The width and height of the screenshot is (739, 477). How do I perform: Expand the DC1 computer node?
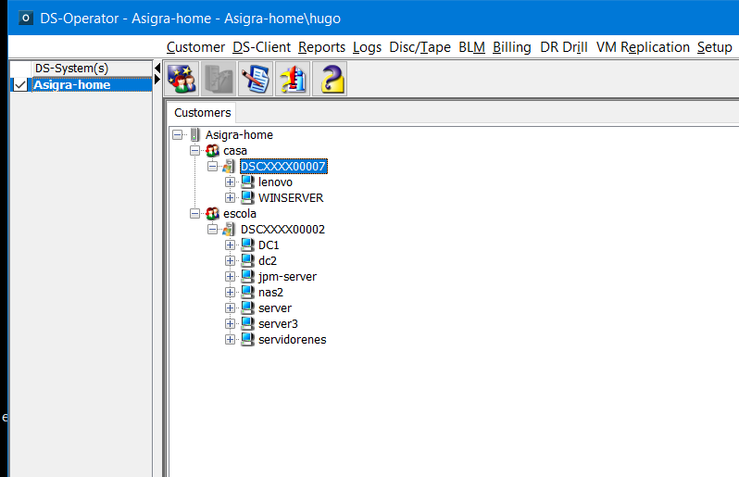pos(230,245)
